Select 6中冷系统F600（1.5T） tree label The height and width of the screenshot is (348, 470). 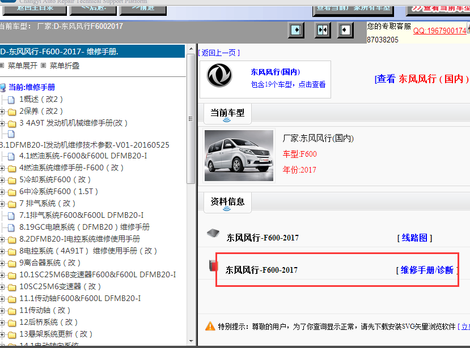(59, 191)
